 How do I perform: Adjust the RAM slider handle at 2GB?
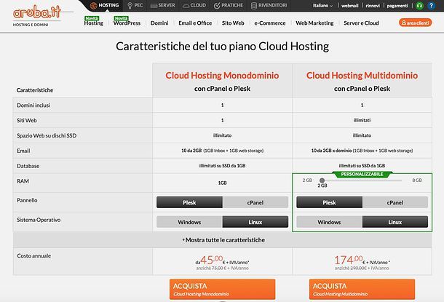(322, 180)
